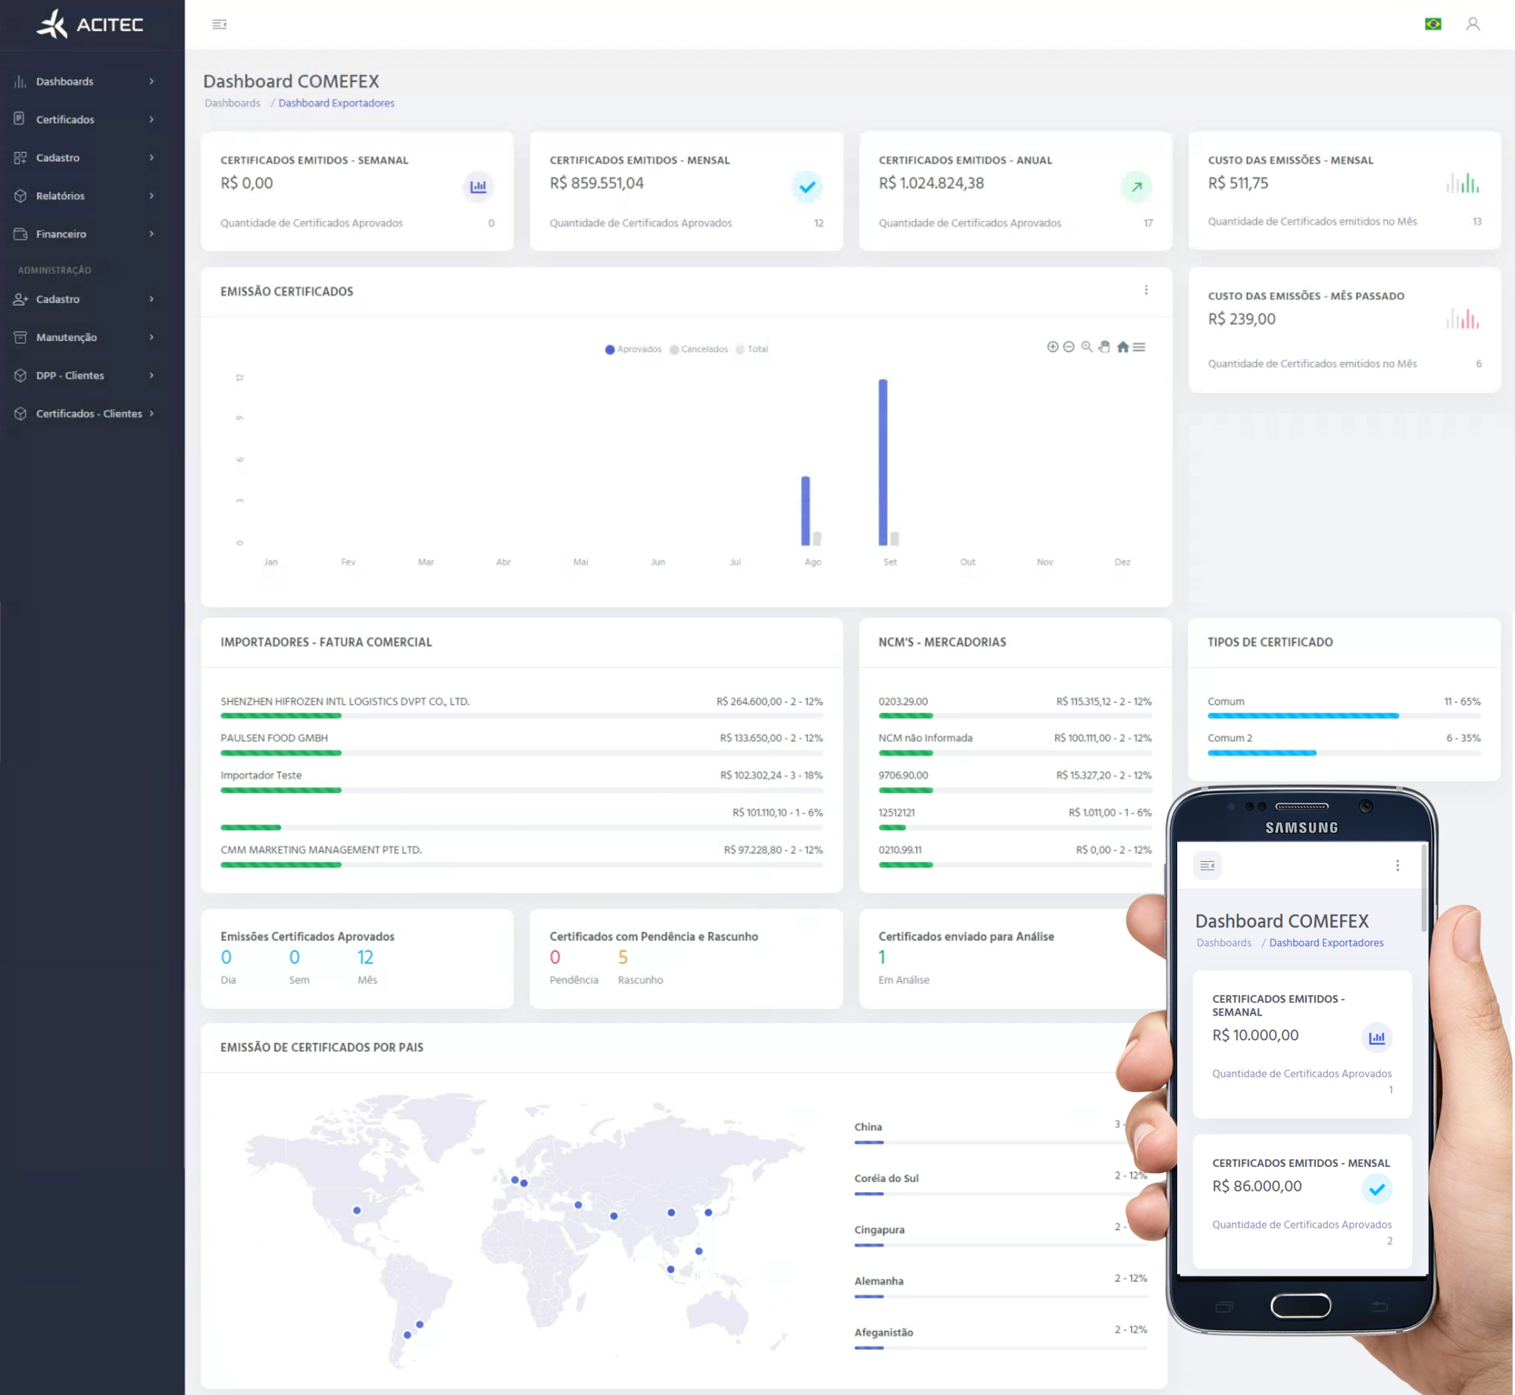Collapse sidebar with hamburger toggle icon

pos(219,24)
